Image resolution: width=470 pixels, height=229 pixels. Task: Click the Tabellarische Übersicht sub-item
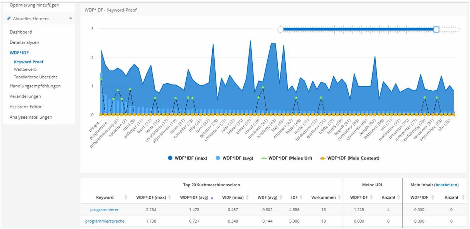tap(35, 77)
